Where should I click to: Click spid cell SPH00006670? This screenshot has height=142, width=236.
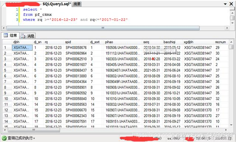click(76, 110)
